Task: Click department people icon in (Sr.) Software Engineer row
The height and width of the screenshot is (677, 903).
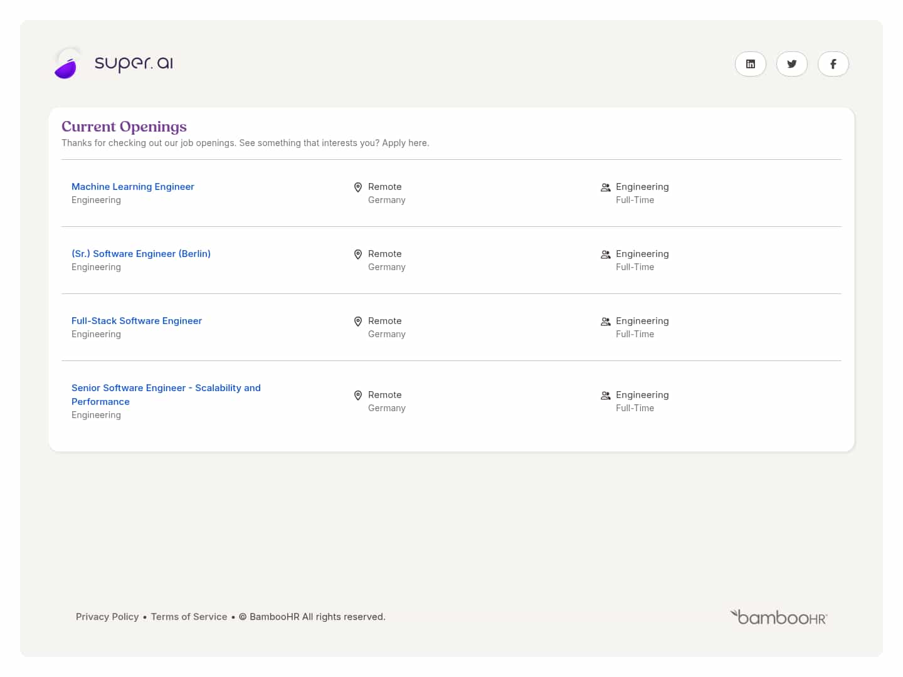Action: point(606,255)
